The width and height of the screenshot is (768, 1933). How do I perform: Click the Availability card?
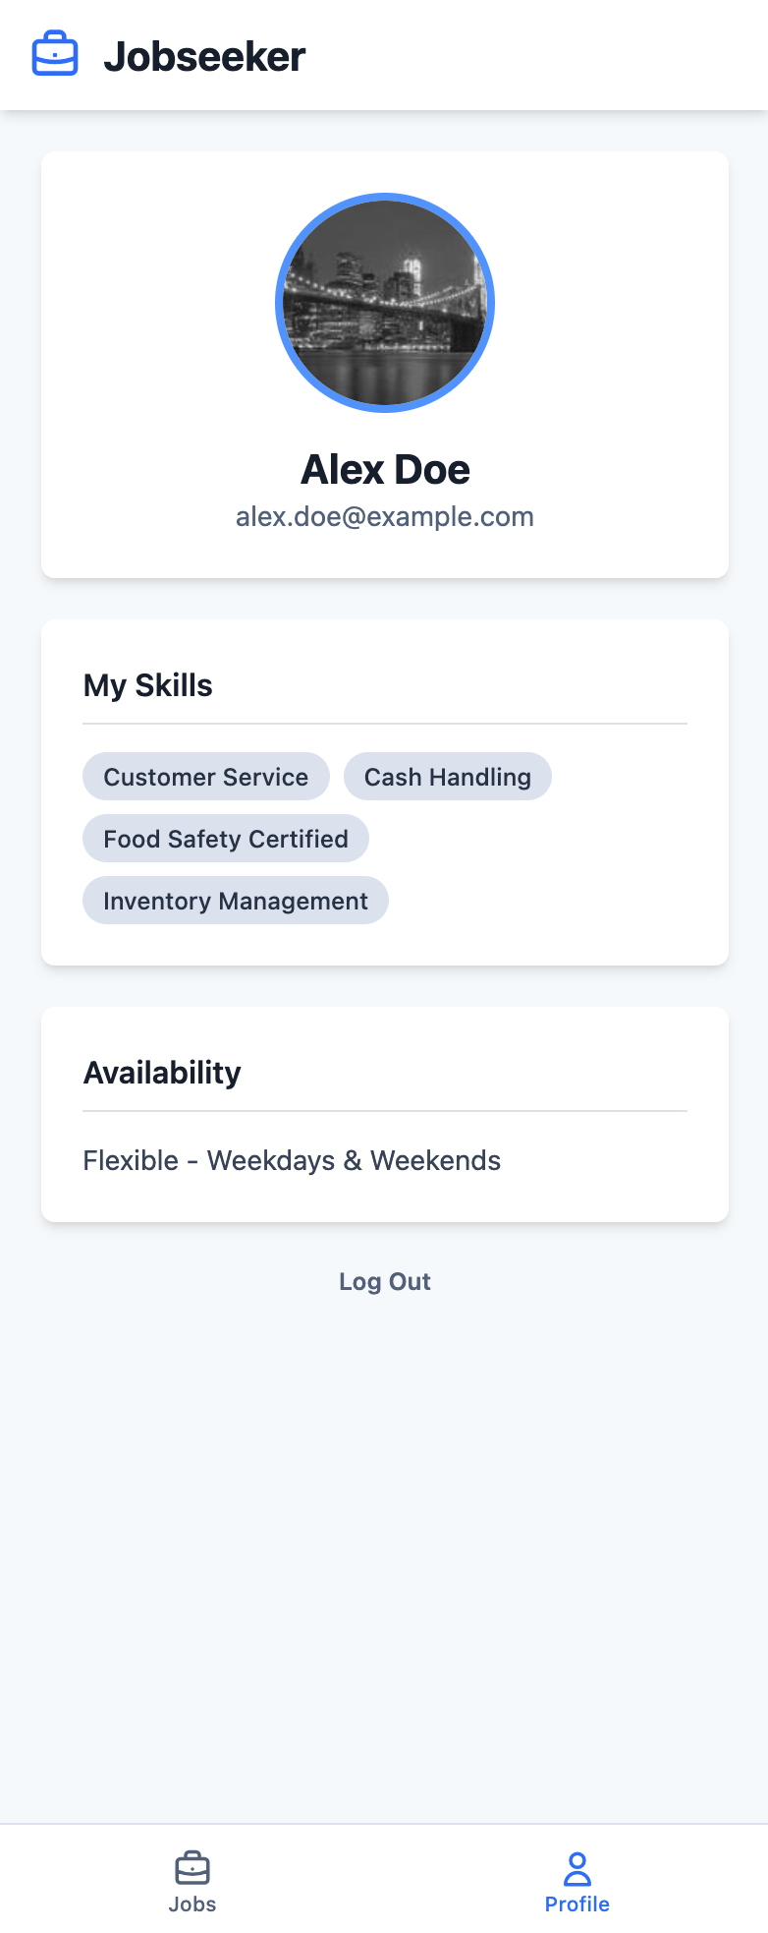tap(385, 1114)
